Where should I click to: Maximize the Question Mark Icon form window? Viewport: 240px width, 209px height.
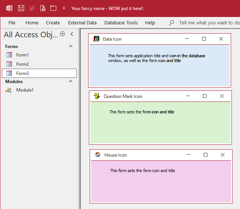coord(204,96)
